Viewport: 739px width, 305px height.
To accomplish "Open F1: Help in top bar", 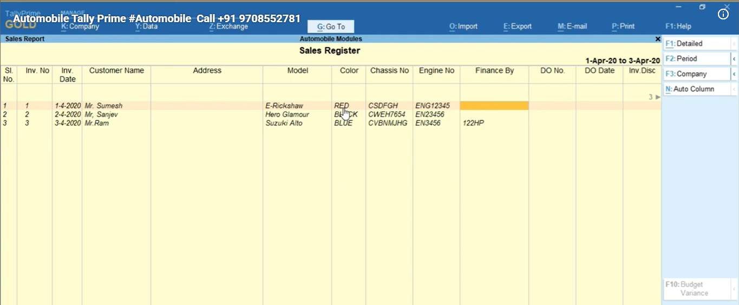I will 678,26.
